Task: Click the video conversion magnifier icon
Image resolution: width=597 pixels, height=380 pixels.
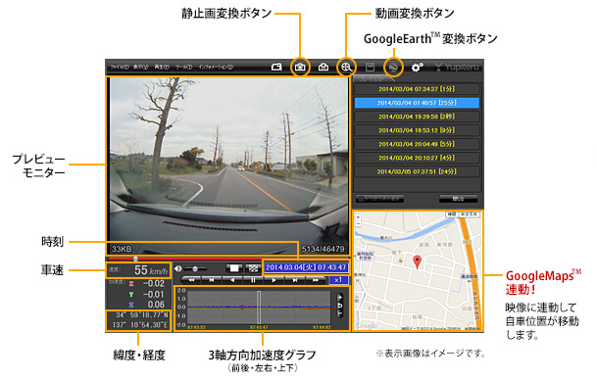Action: click(346, 68)
